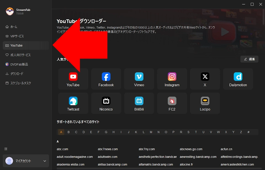Expand the マイアカウント account dropdown
Screen dimensions: 265x170
26,161
